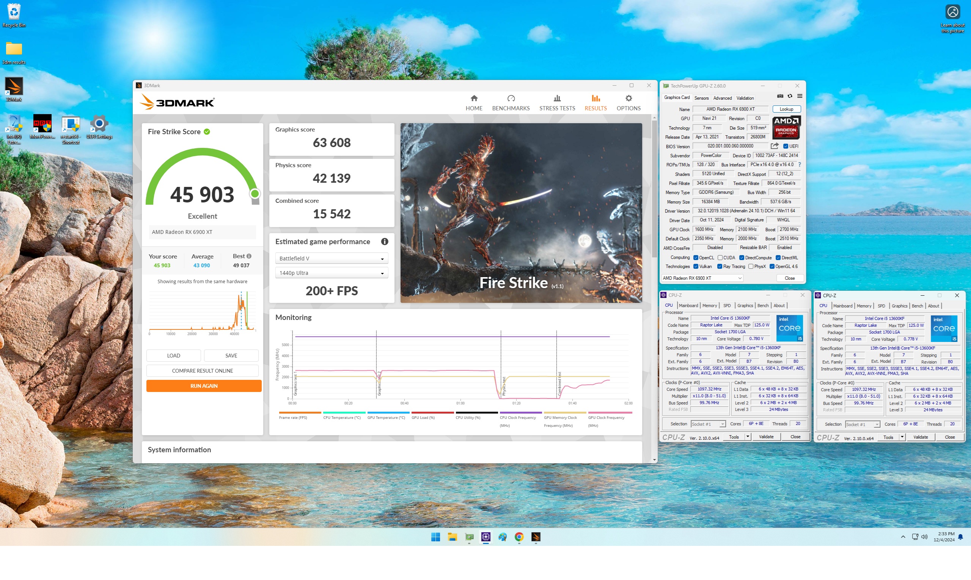
Task: Click Bus Interface question mark in GPU-Z
Action: pyautogui.click(x=799, y=165)
